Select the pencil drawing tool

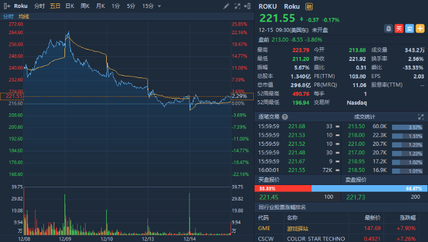[x=226, y=6]
